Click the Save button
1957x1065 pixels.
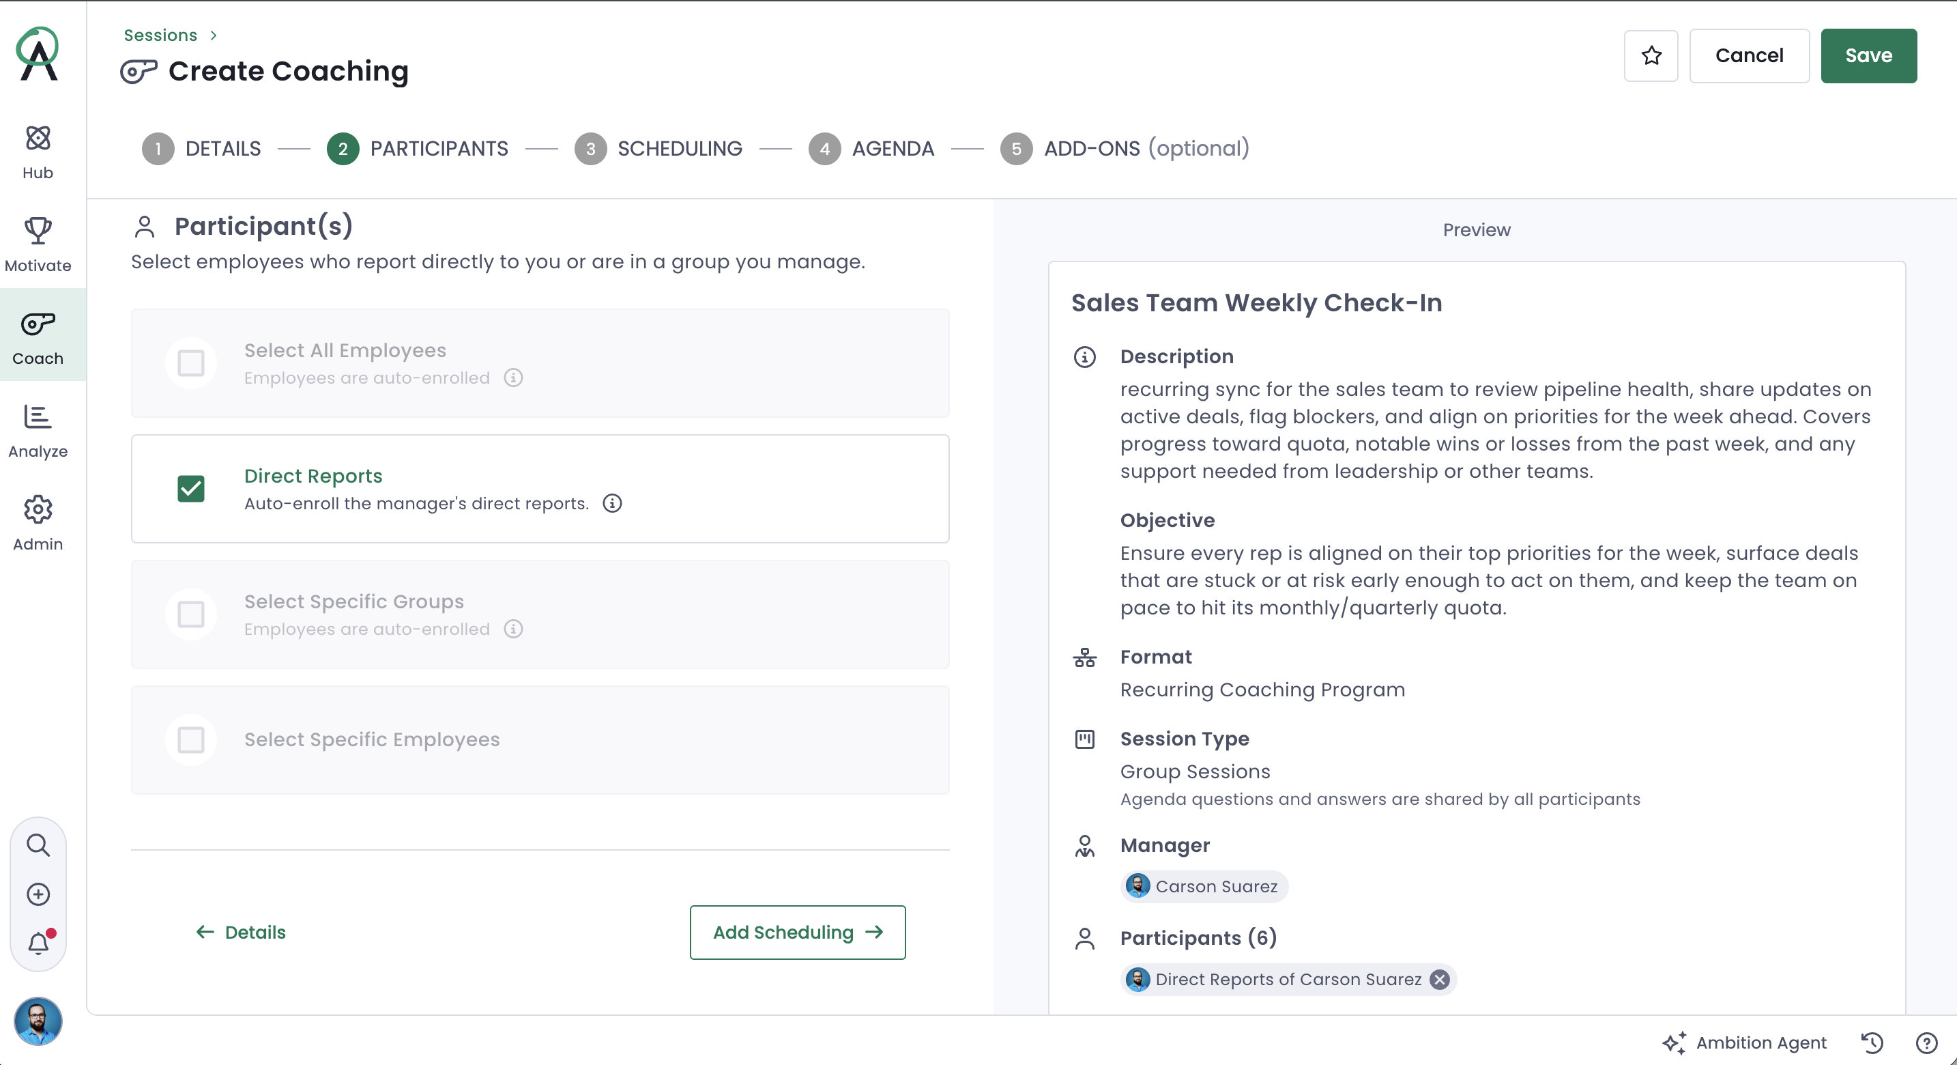[x=1869, y=55]
